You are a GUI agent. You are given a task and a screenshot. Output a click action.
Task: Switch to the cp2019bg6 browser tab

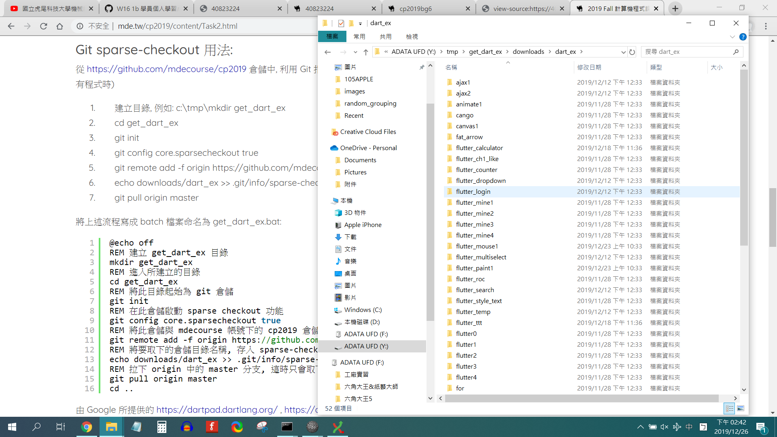(x=415, y=8)
